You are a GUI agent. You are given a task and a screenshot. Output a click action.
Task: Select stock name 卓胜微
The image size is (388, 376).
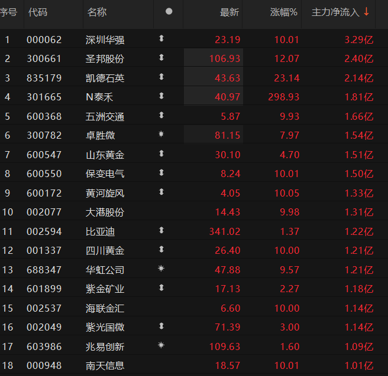(100, 136)
